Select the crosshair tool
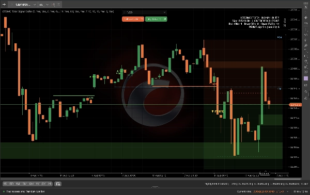 306,12
